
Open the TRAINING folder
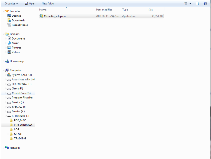tap(20, 139)
